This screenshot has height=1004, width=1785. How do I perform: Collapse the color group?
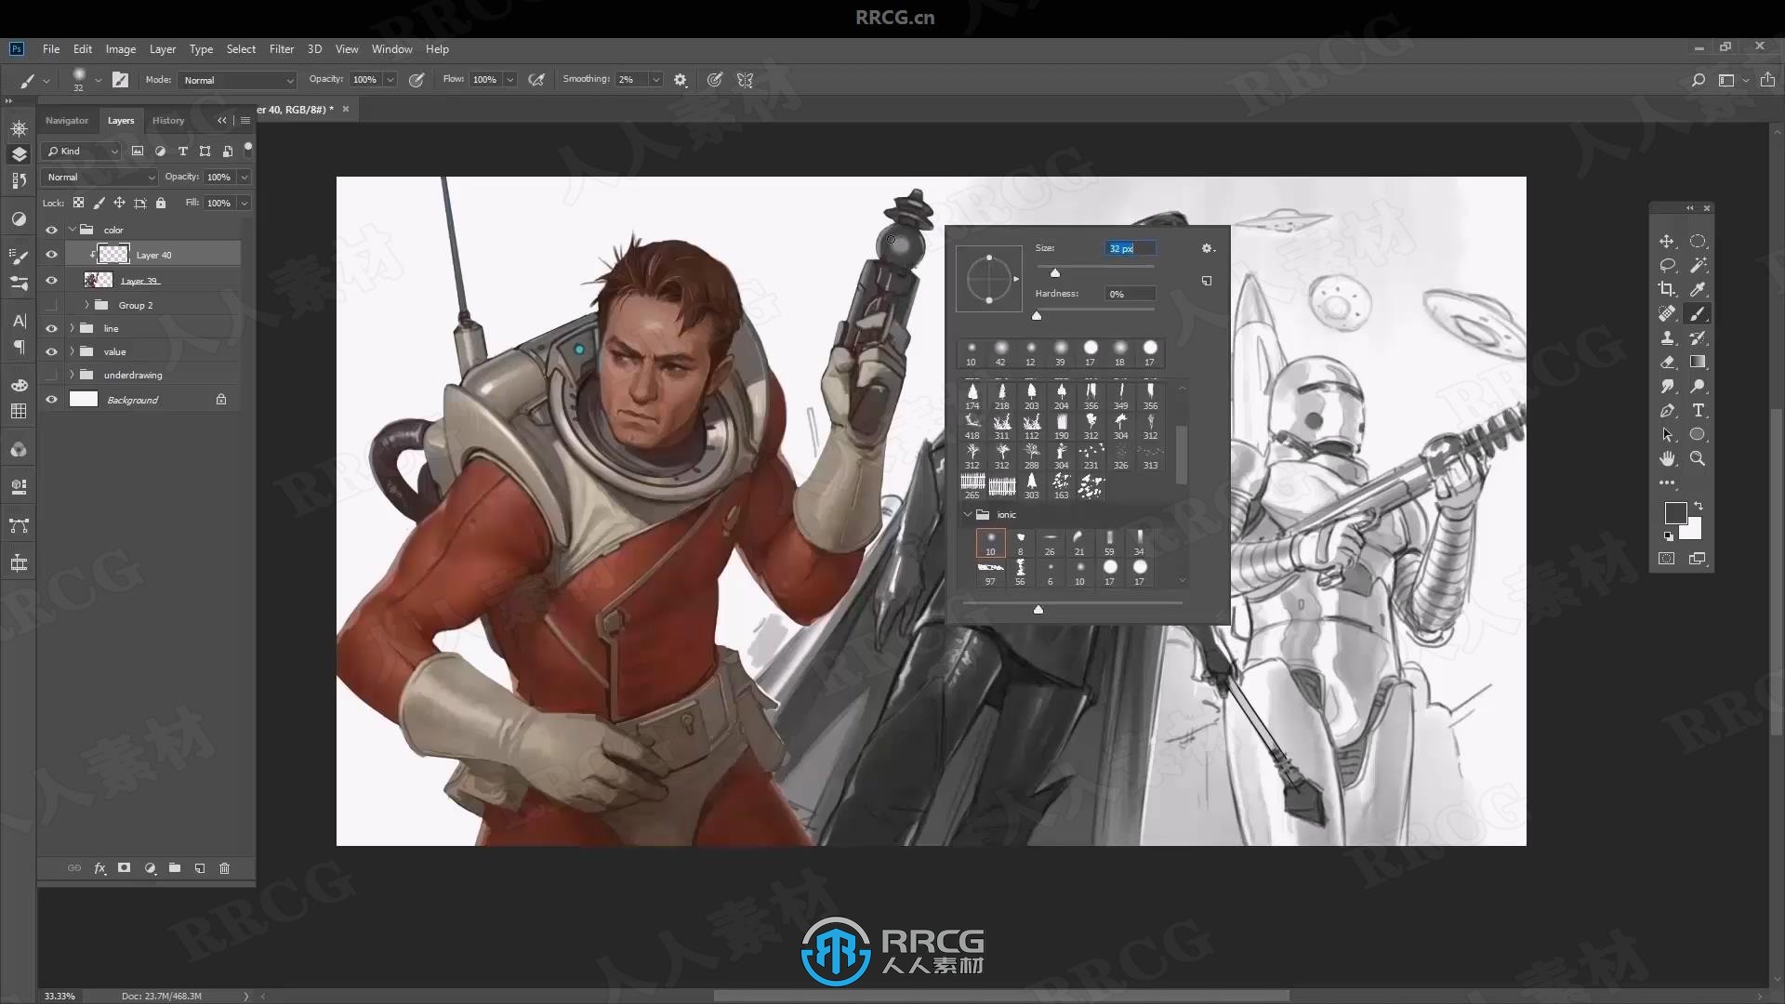(x=72, y=230)
